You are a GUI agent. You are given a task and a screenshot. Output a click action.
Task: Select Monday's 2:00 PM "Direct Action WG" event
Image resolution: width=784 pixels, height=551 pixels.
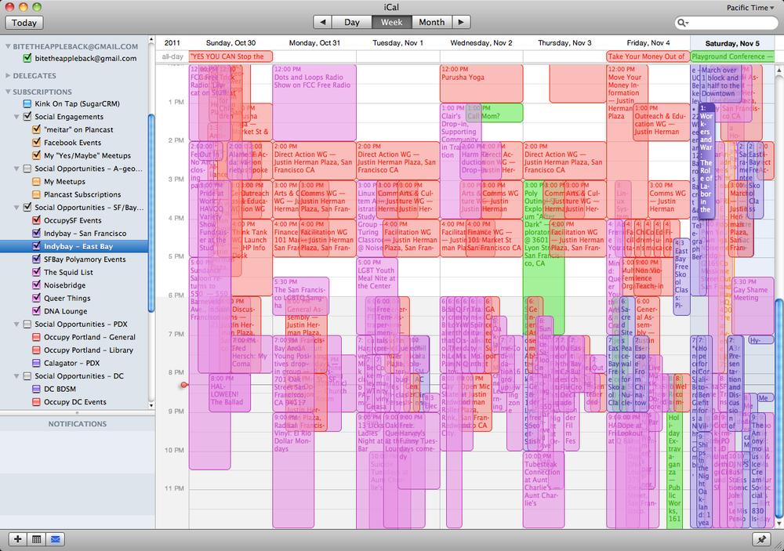tap(314, 161)
